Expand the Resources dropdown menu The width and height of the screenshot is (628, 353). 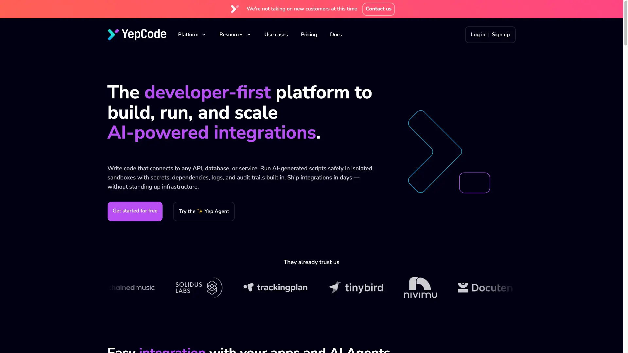[x=235, y=35]
